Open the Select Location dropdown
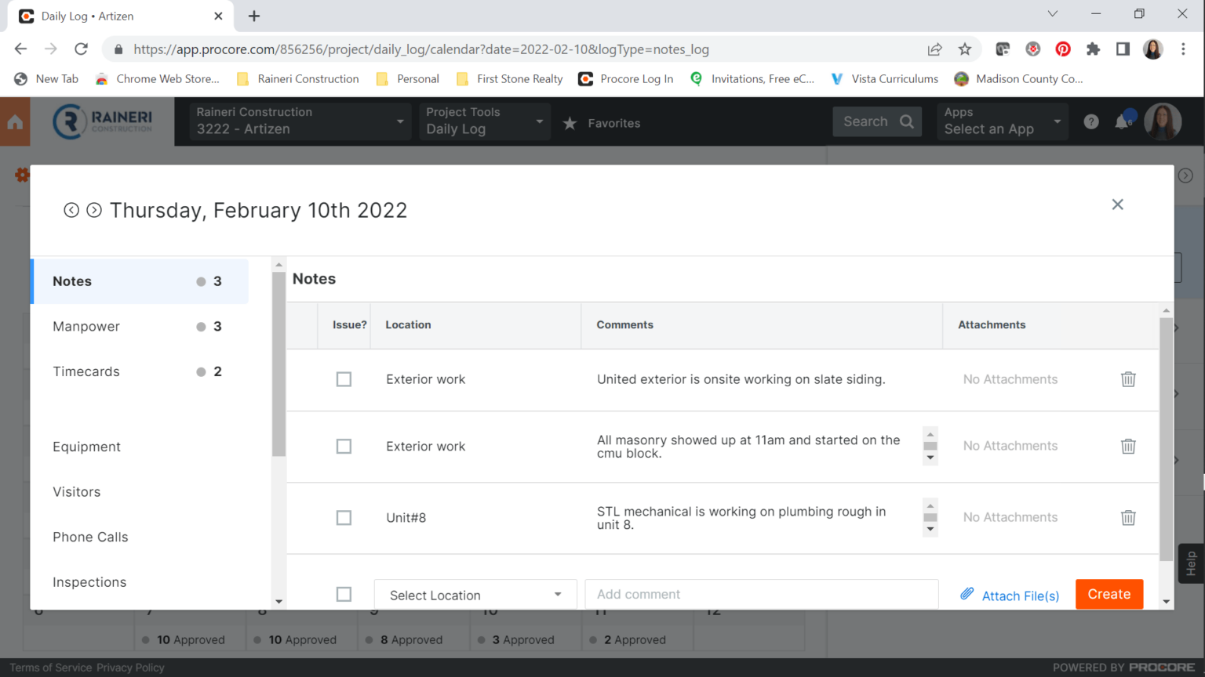This screenshot has height=677, width=1205. [x=475, y=595]
